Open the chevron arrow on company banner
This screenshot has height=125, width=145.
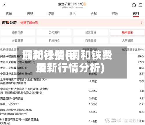click(x=142, y=23)
